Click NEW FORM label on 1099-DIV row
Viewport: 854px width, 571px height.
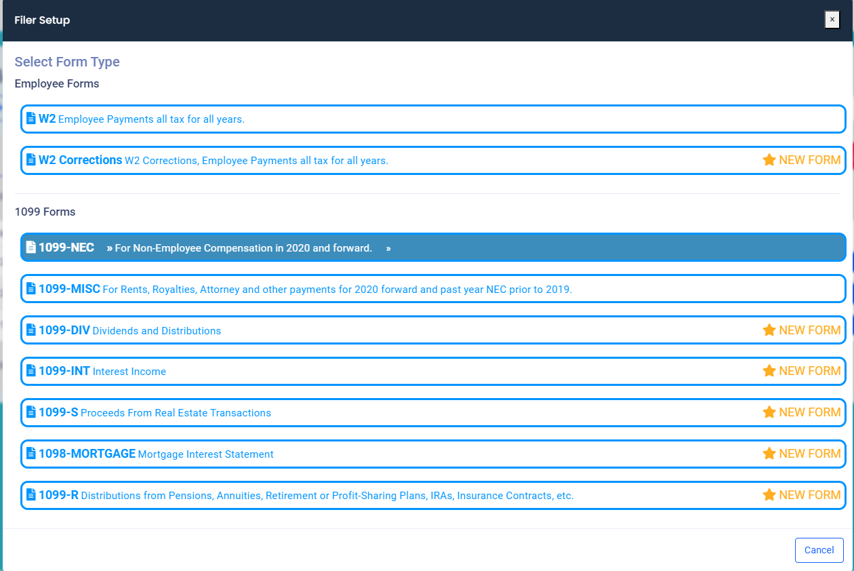tap(810, 330)
